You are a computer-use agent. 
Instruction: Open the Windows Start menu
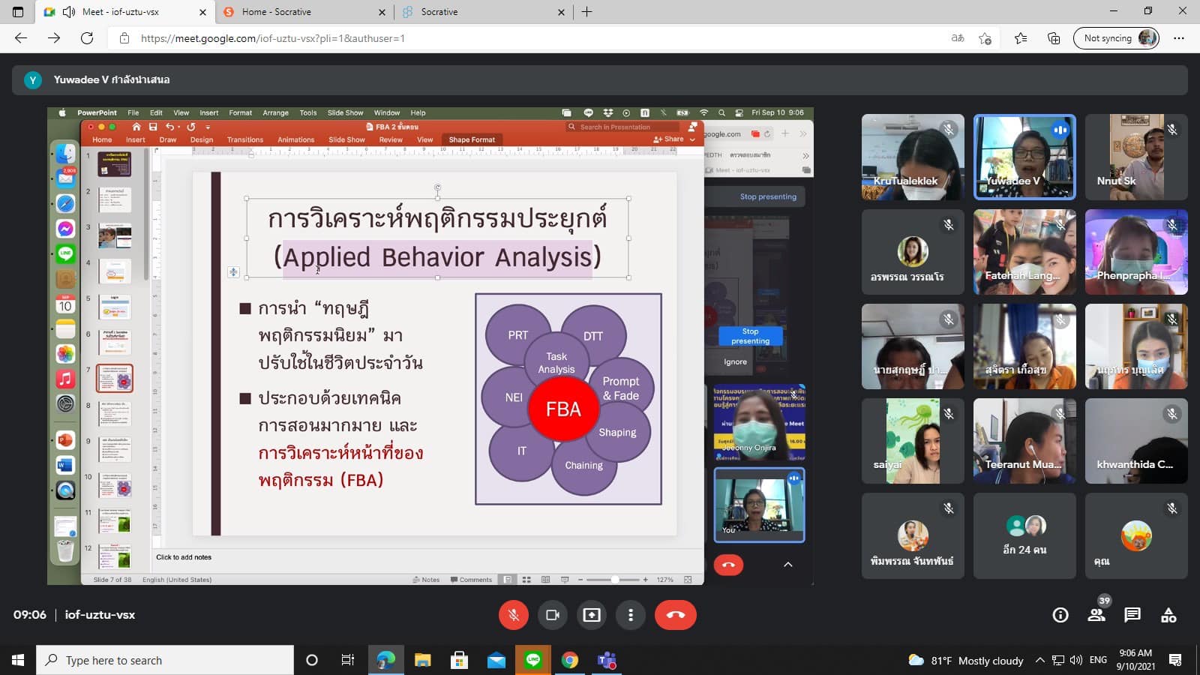tap(18, 660)
